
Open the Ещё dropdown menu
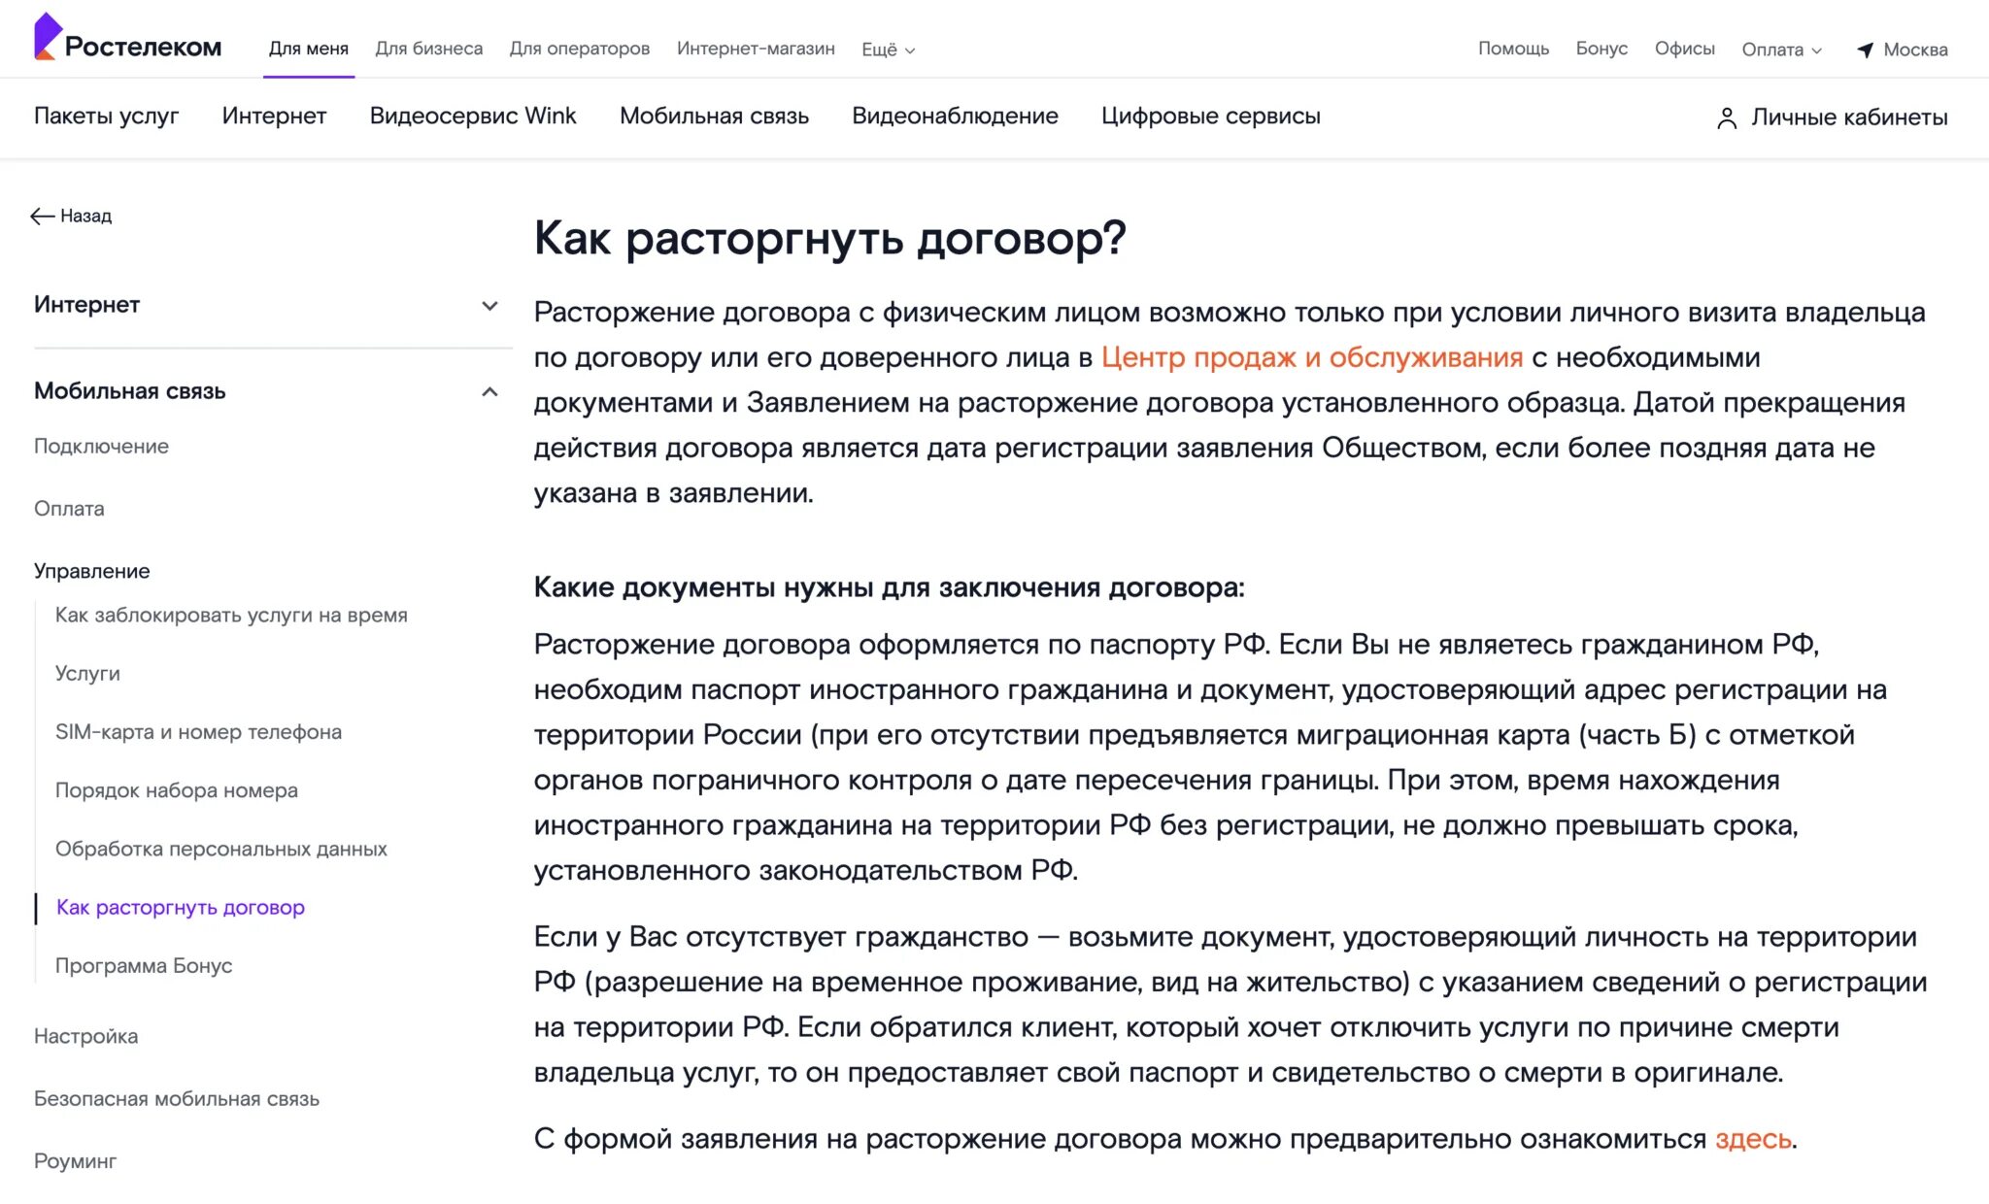(x=888, y=50)
